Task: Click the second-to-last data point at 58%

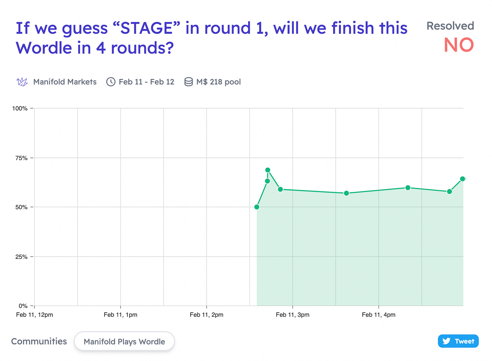Action: point(449,192)
